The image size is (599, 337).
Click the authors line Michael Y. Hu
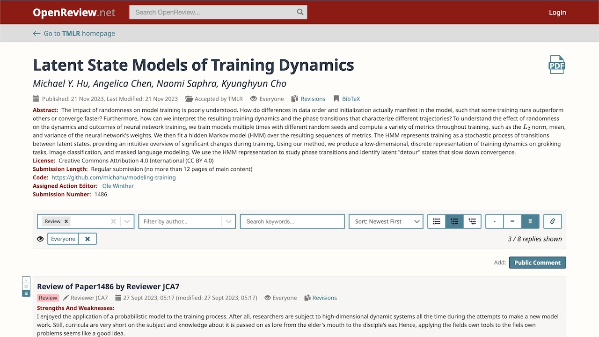point(160,84)
